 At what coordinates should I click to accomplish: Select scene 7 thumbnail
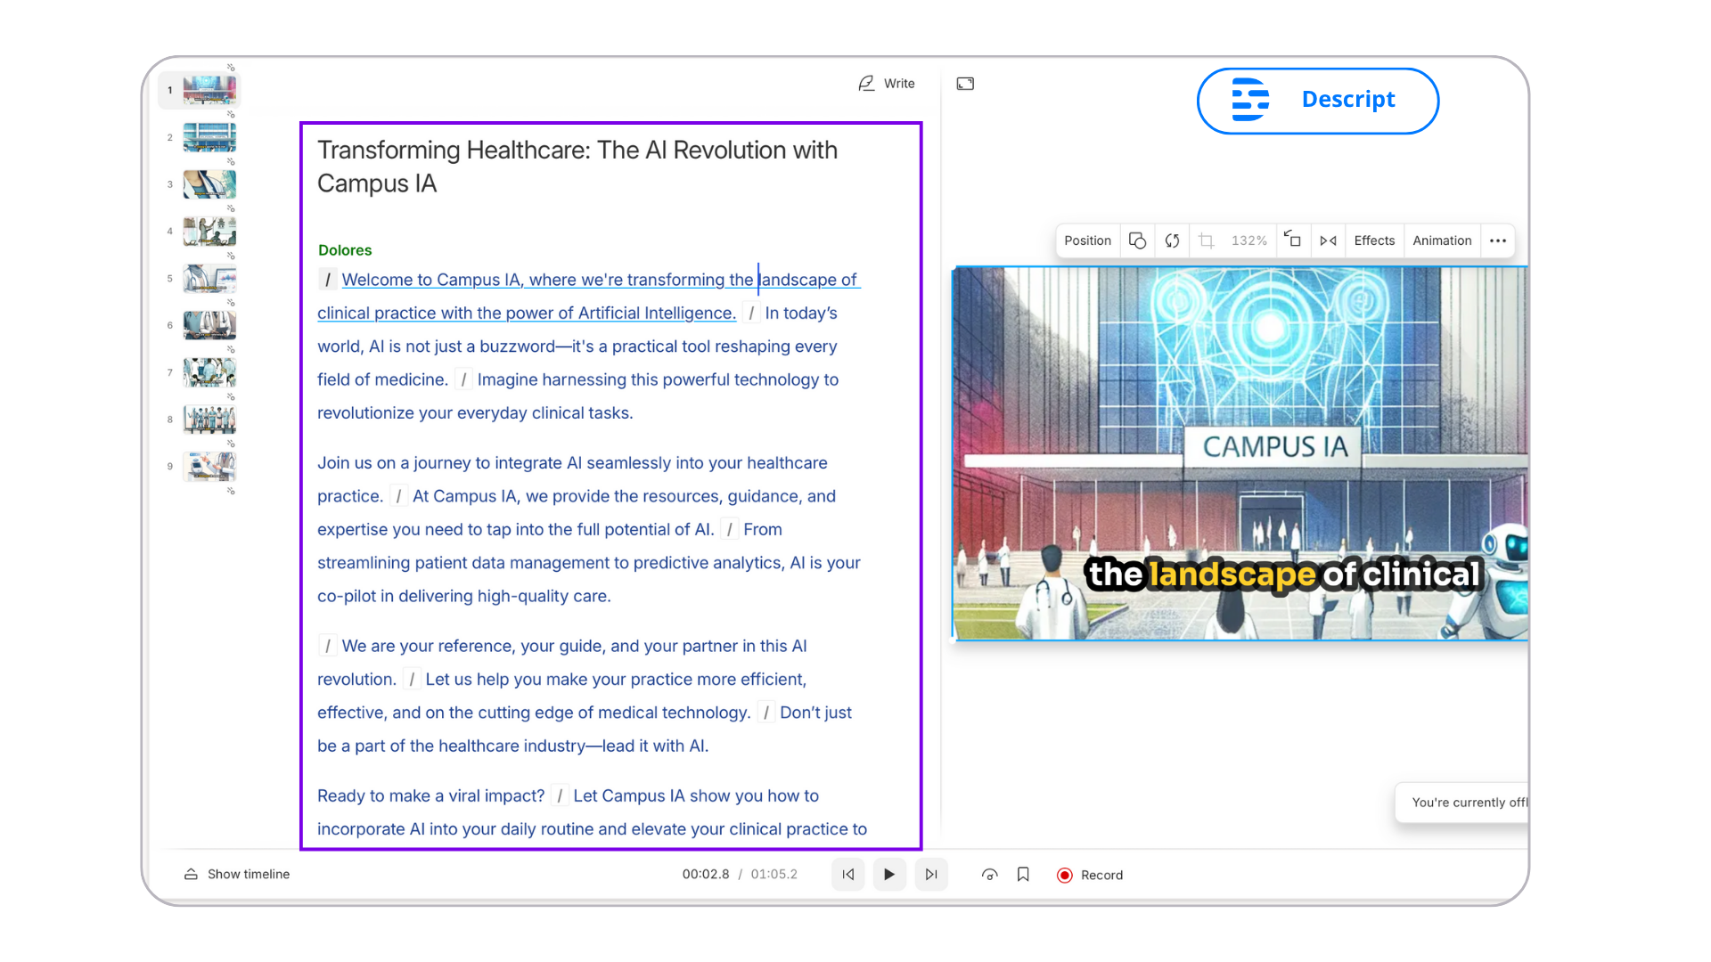[209, 372]
